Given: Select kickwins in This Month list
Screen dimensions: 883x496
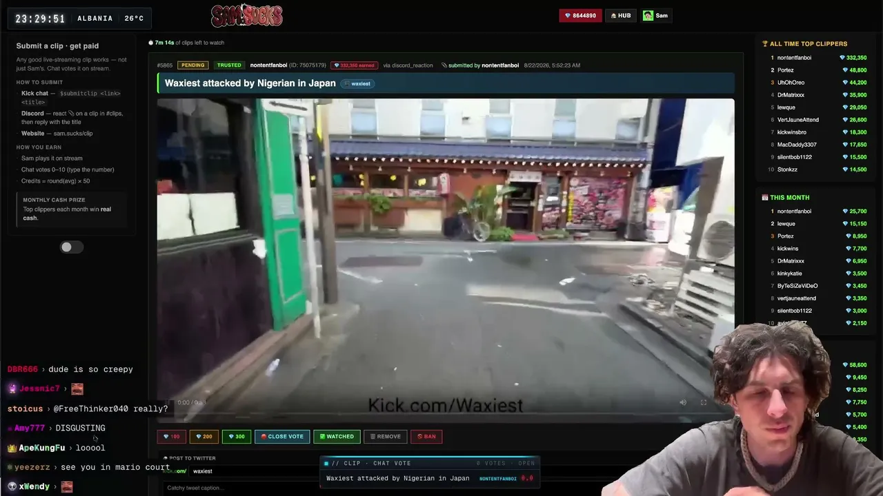Looking at the screenshot, I should (x=788, y=249).
